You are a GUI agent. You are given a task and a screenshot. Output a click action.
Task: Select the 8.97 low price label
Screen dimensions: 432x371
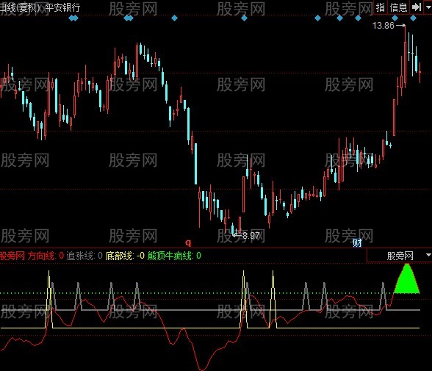(251, 236)
